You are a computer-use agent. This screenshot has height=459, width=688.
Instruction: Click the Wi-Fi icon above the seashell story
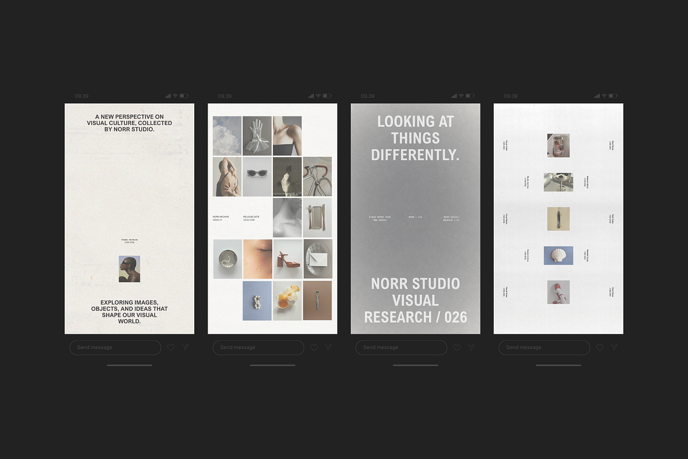coord(605,96)
